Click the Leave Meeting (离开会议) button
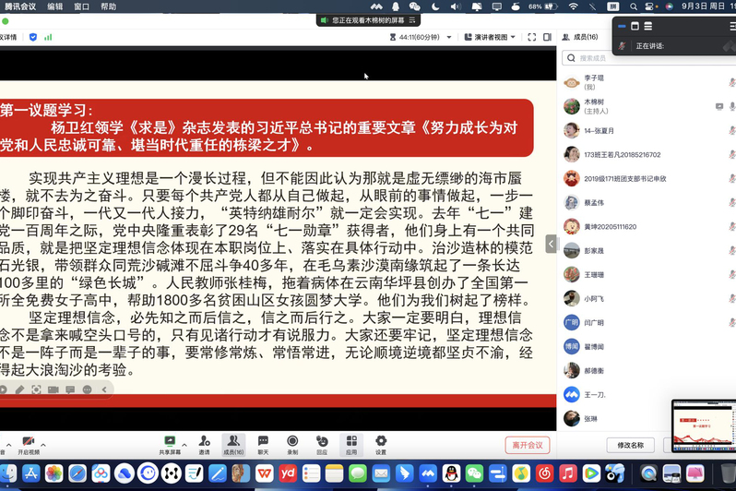The image size is (736, 491). pyautogui.click(x=528, y=445)
